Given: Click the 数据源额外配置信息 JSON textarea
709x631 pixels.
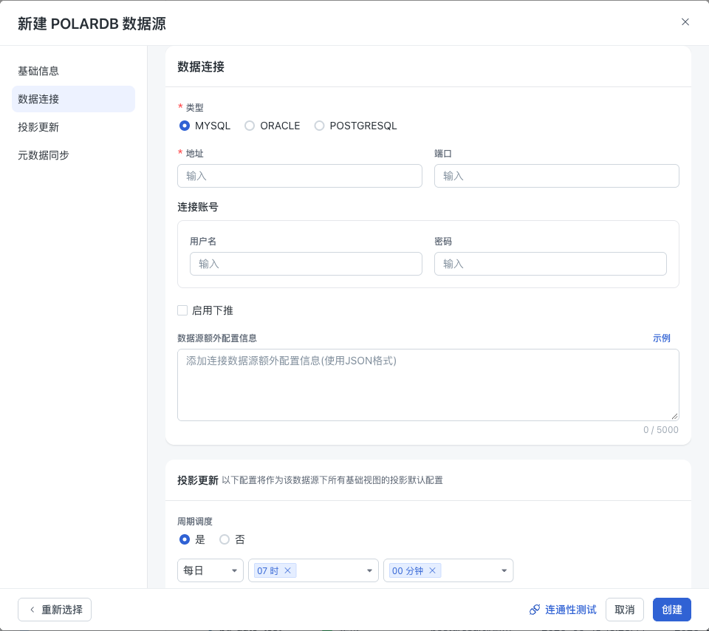Looking at the screenshot, I should pyautogui.click(x=428, y=385).
